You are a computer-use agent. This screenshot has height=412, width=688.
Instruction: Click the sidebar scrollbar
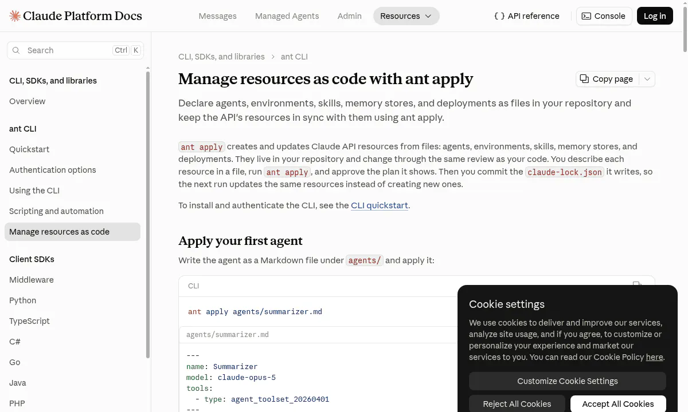point(148,215)
